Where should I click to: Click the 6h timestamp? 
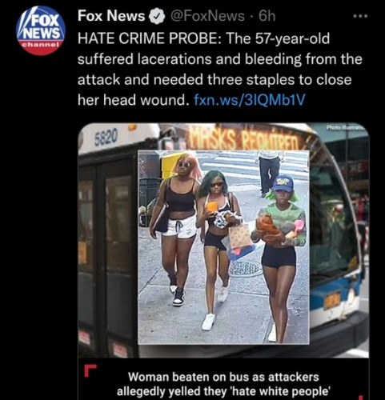(x=267, y=16)
